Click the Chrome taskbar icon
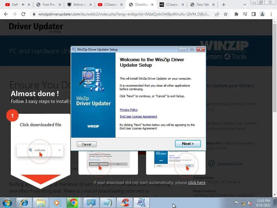Screen dimensions: 277x208 pyautogui.click(x=74, y=203)
